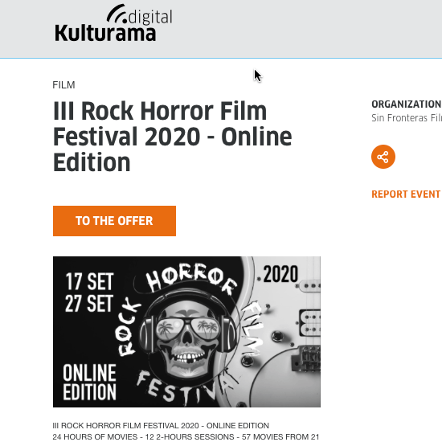This screenshot has height=442, width=442.
Task: Click the ORGANIZATION heading
Action: tap(407, 104)
